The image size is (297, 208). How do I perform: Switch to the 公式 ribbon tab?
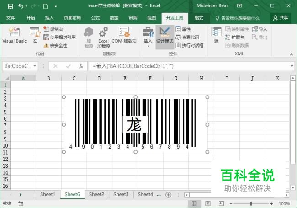point(95,18)
